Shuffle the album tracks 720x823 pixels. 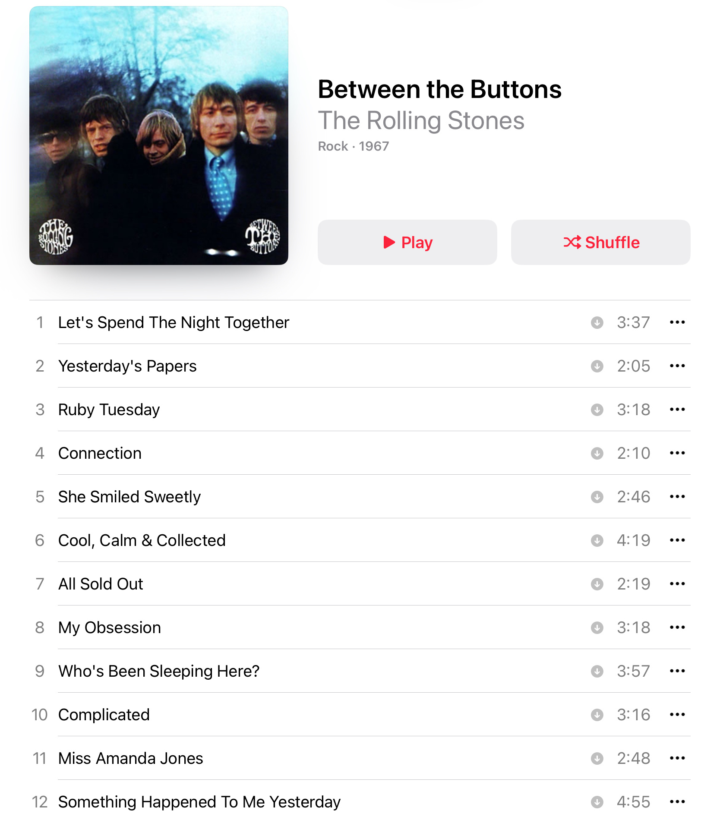[x=600, y=242]
